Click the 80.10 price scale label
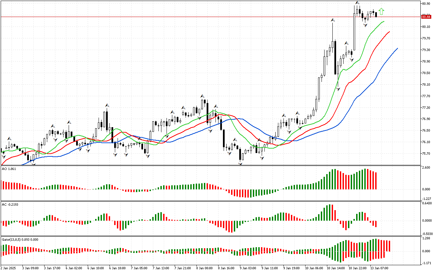This screenshot has width=435, height=272. point(426,27)
